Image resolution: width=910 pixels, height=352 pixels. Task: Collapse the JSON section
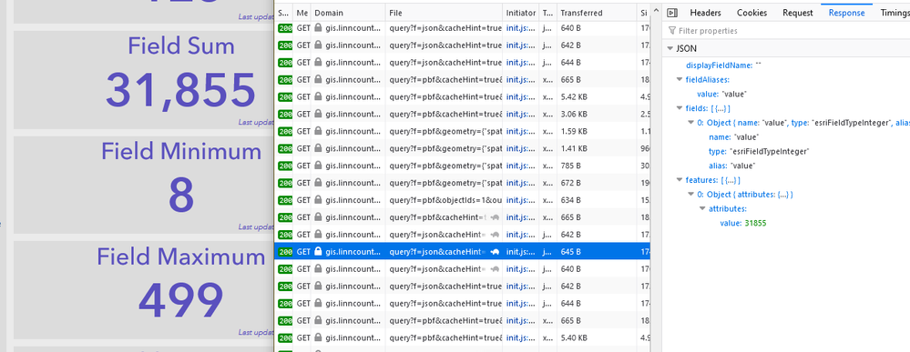click(x=671, y=49)
